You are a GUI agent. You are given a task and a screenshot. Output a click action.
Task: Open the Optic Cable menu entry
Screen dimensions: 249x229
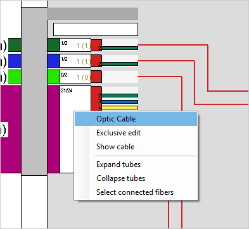(136, 119)
